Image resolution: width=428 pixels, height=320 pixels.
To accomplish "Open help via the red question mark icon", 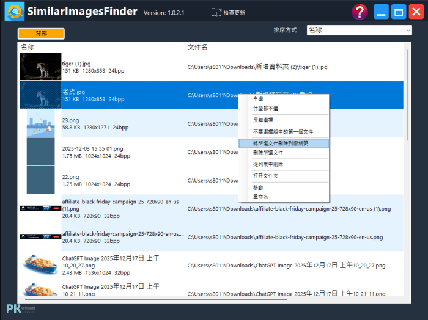I will click(360, 12).
